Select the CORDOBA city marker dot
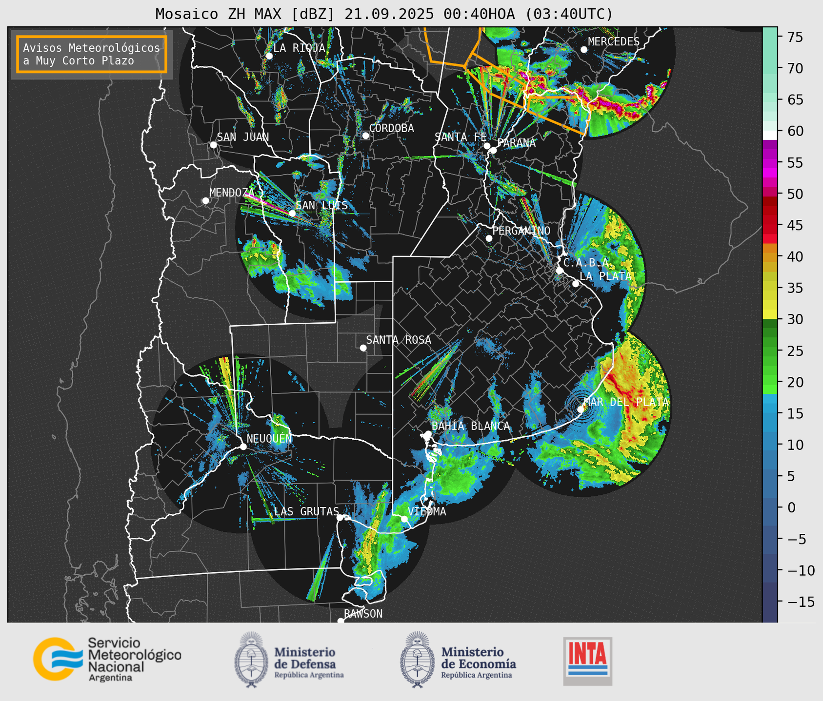823x701 pixels. click(x=365, y=136)
